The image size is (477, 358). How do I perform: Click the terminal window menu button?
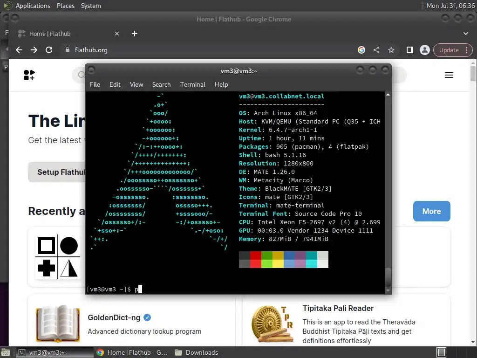click(x=91, y=70)
